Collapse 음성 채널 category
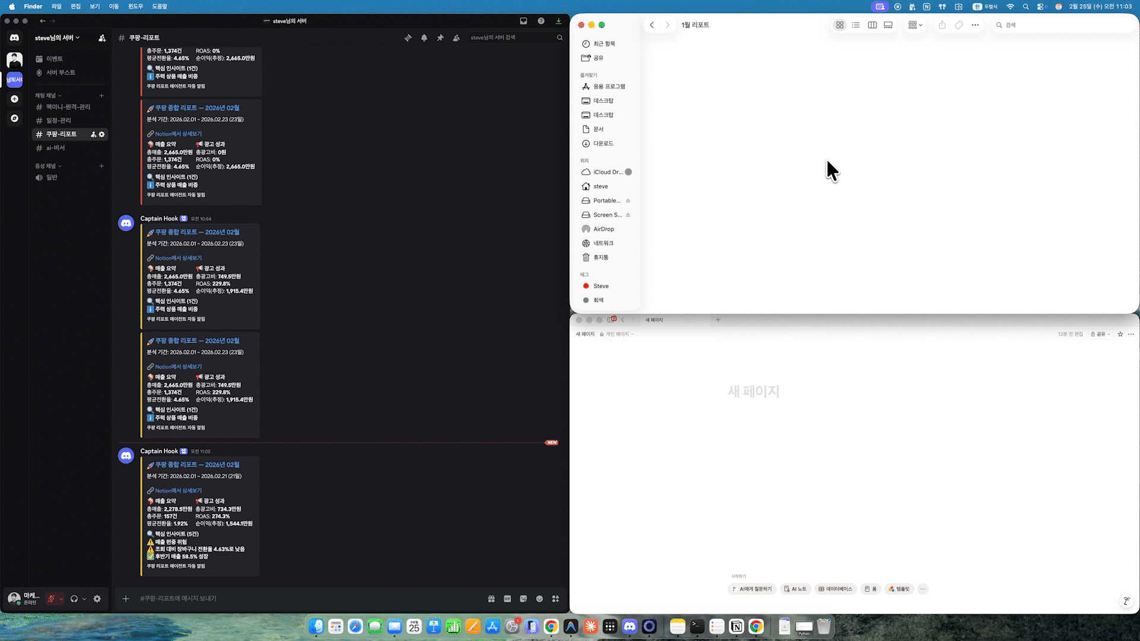This screenshot has height=641, width=1140. tap(47, 166)
